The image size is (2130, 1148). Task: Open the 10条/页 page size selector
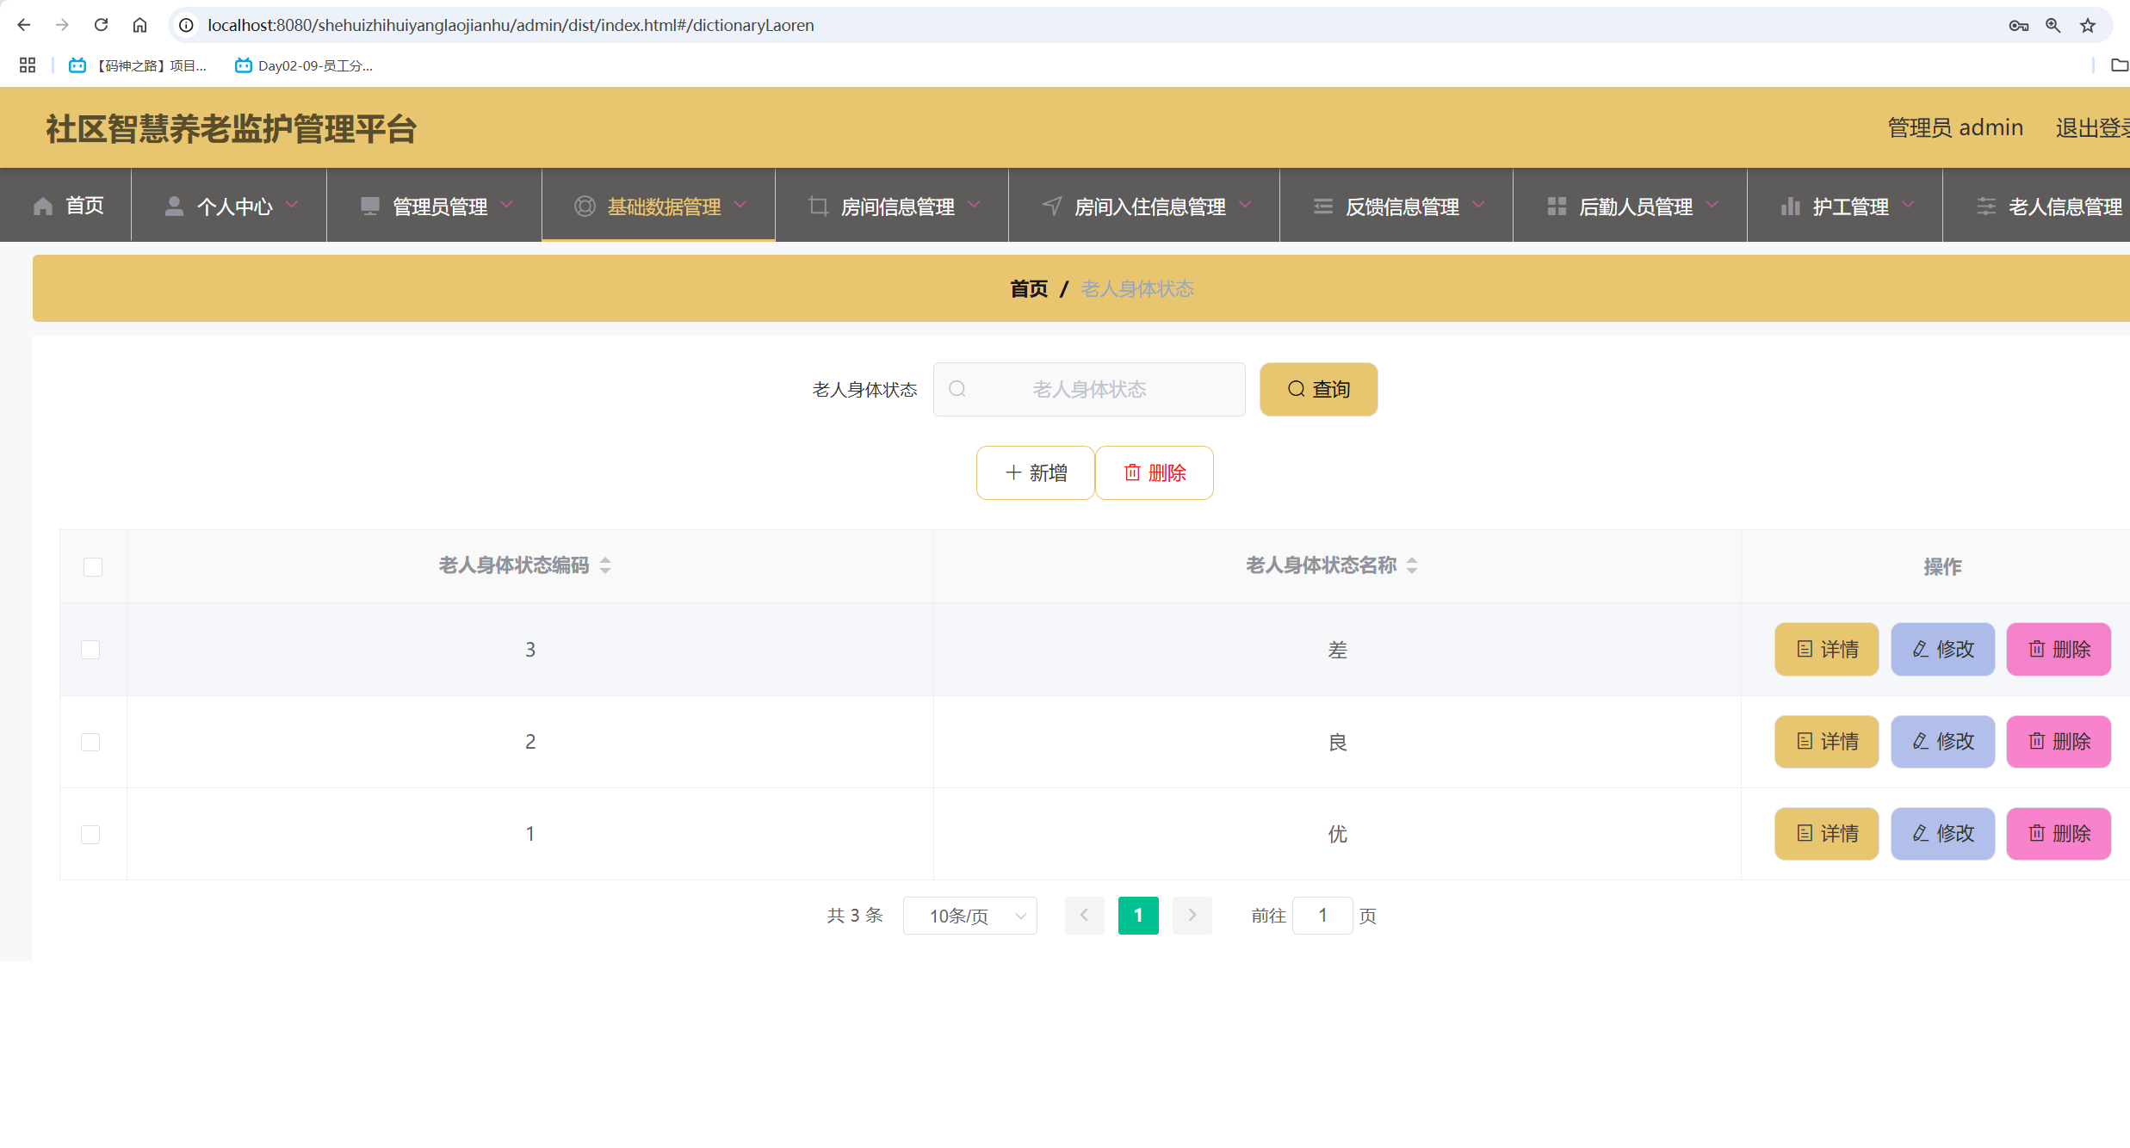969,916
